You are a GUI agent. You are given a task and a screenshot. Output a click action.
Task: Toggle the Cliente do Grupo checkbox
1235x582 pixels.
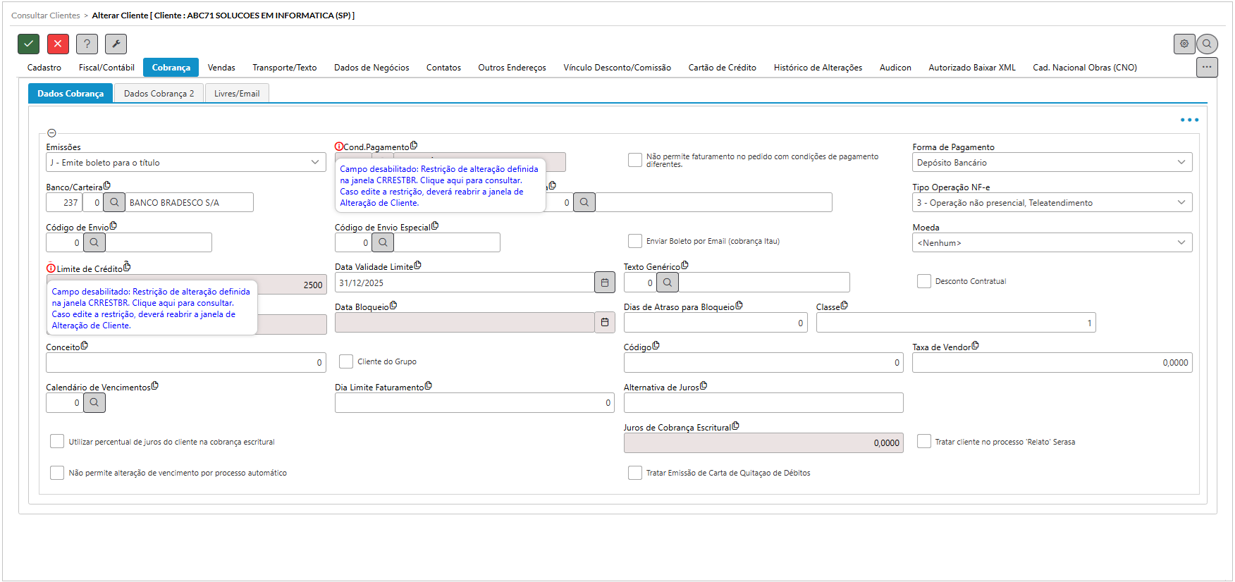pos(346,361)
